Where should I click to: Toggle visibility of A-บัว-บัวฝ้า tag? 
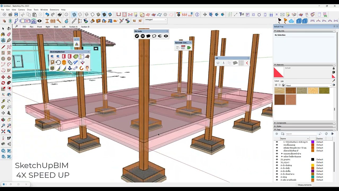(277, 168)
